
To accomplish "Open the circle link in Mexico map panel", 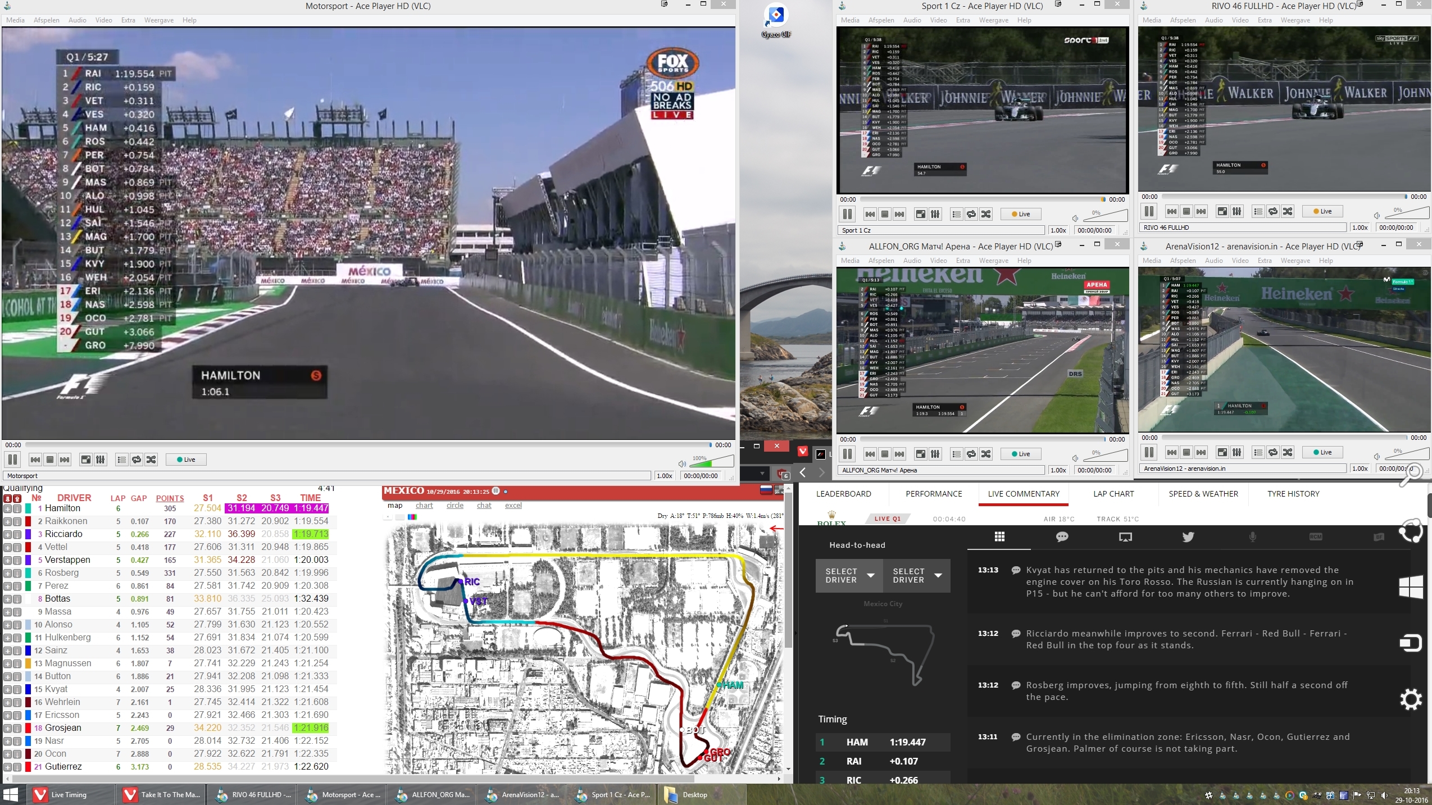I will pyautogui.click(x=455, y=506).
